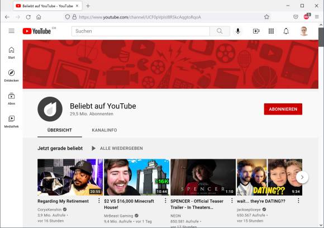This screenshot has height=228, width=324.
Task: Open MrBeast Gaming channel link
Action: (x=118, y=216)
